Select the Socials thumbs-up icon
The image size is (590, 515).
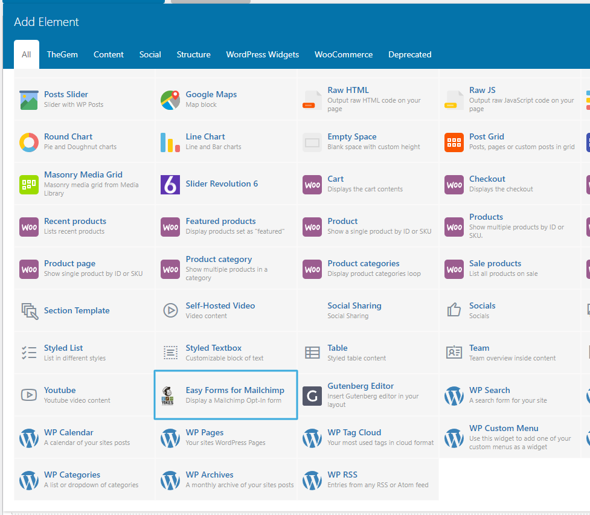(x=454, y=310)
